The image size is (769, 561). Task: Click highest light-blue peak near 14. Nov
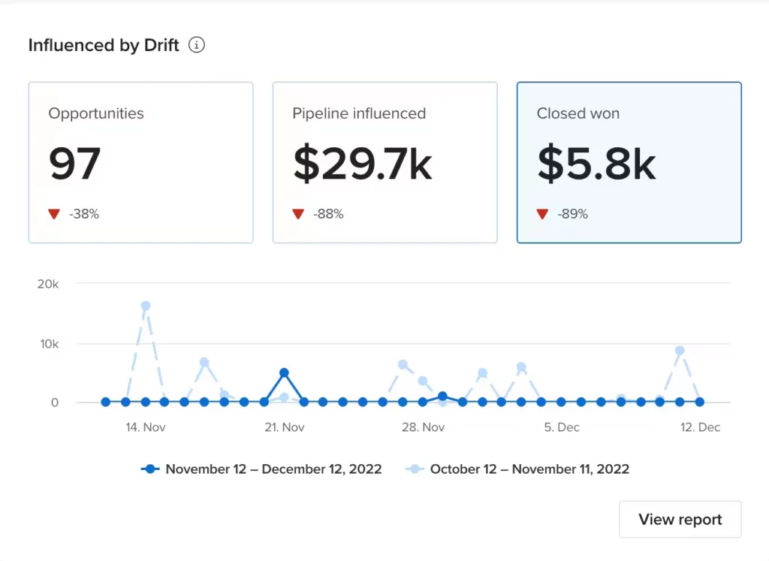146,306
